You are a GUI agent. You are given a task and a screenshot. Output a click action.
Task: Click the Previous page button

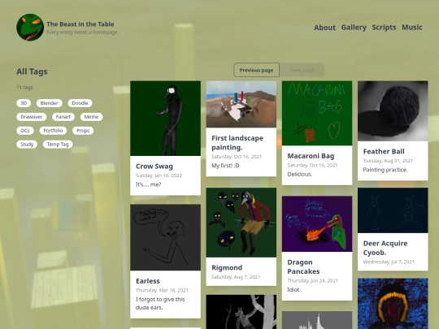pyautogui.click(x=256, y=70)
